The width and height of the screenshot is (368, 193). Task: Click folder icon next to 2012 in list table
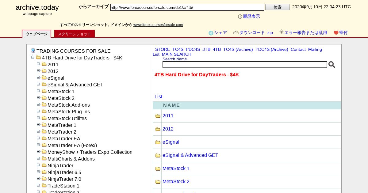(158, 129)
